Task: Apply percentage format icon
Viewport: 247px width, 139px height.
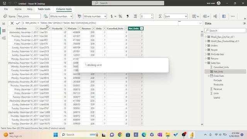Action: (120, 16)
